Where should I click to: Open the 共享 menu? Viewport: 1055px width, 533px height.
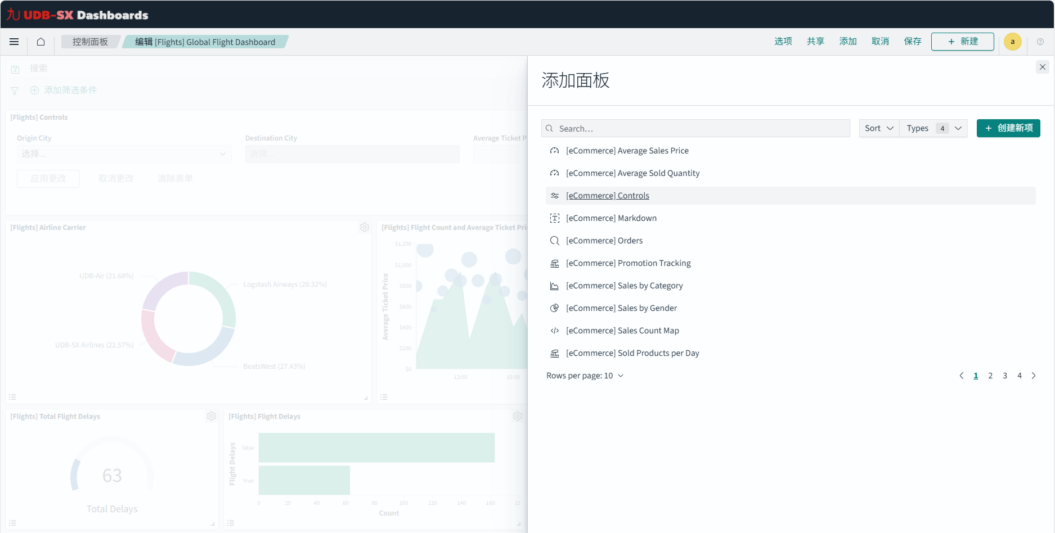815,42
